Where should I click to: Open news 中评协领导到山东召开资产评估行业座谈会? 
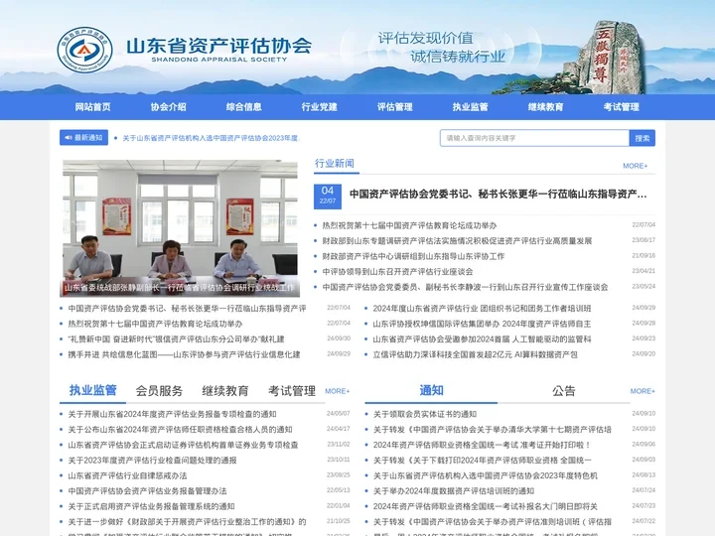click(x=397, y=272)
